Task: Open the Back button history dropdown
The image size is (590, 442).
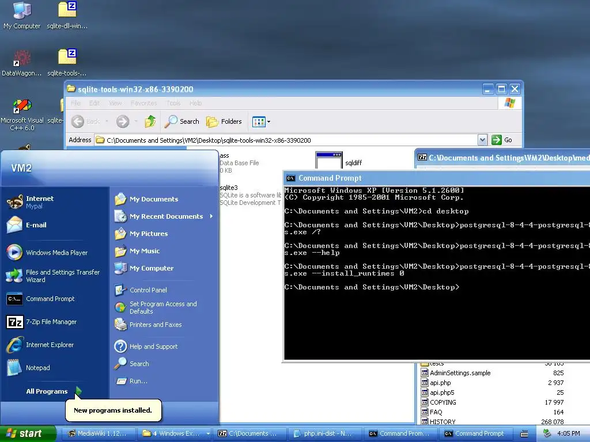Action: click(107, 121)
